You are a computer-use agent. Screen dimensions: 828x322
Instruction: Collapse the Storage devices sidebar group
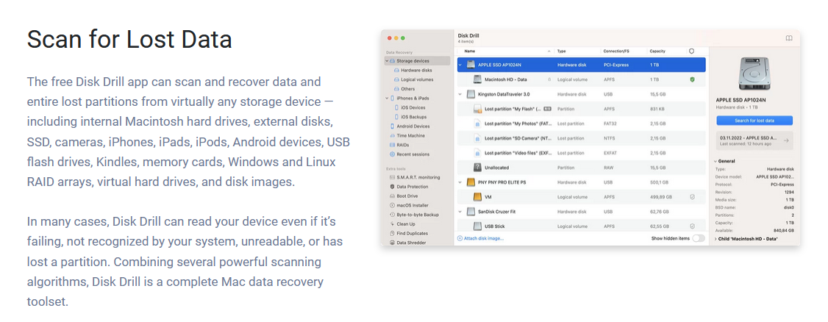click(x=387, y=61)
